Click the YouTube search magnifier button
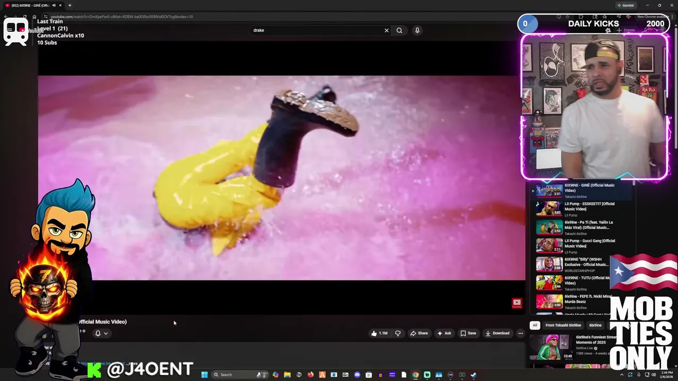Viewport: 678px width, 381px height. (399, 30)
